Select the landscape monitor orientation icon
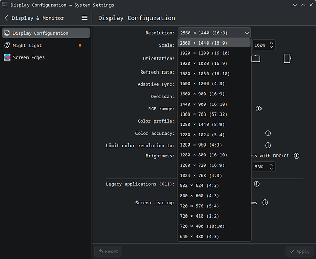The image size is (316, 259). tap(256, 59)
